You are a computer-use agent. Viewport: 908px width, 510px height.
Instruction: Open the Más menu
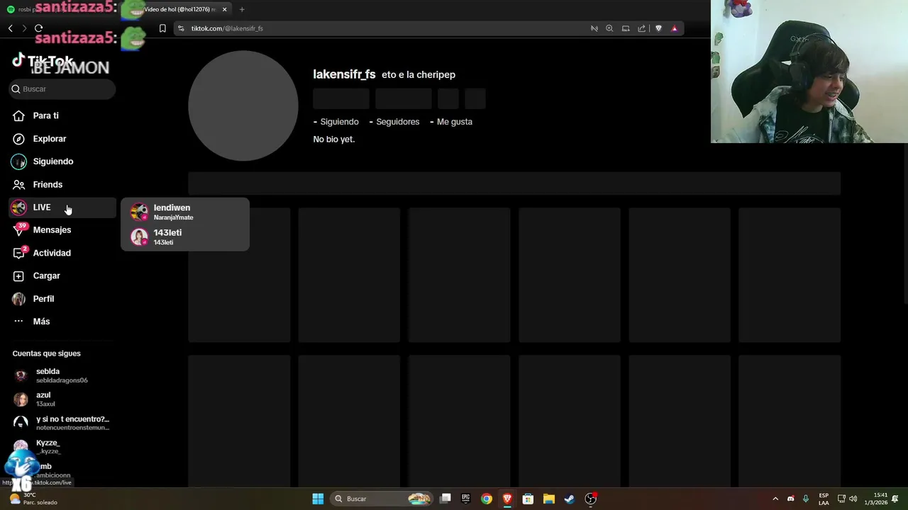[62, 322]
